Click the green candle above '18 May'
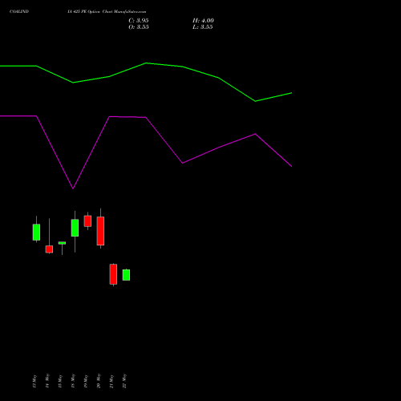Screen dimensions: 401x401 pos(75,228)
